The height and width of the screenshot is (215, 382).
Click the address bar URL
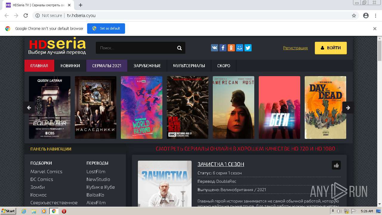[81, 16]
